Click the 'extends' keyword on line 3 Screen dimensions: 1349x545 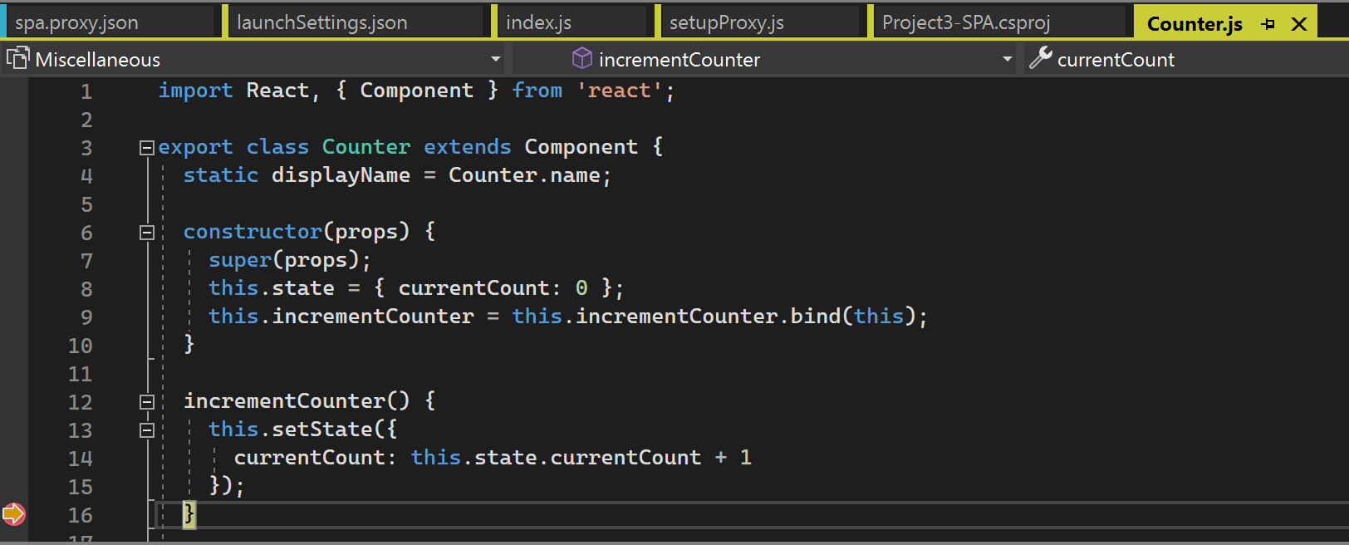(468, 147)
